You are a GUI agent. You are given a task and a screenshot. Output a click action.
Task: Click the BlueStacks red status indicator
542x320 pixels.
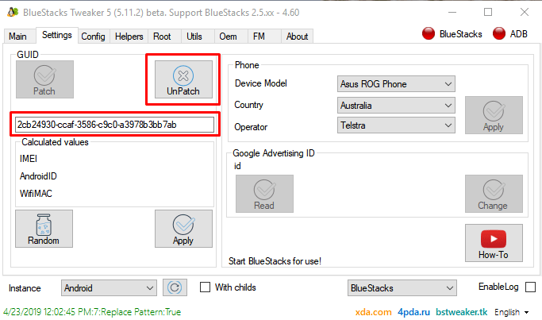[429, 33]
